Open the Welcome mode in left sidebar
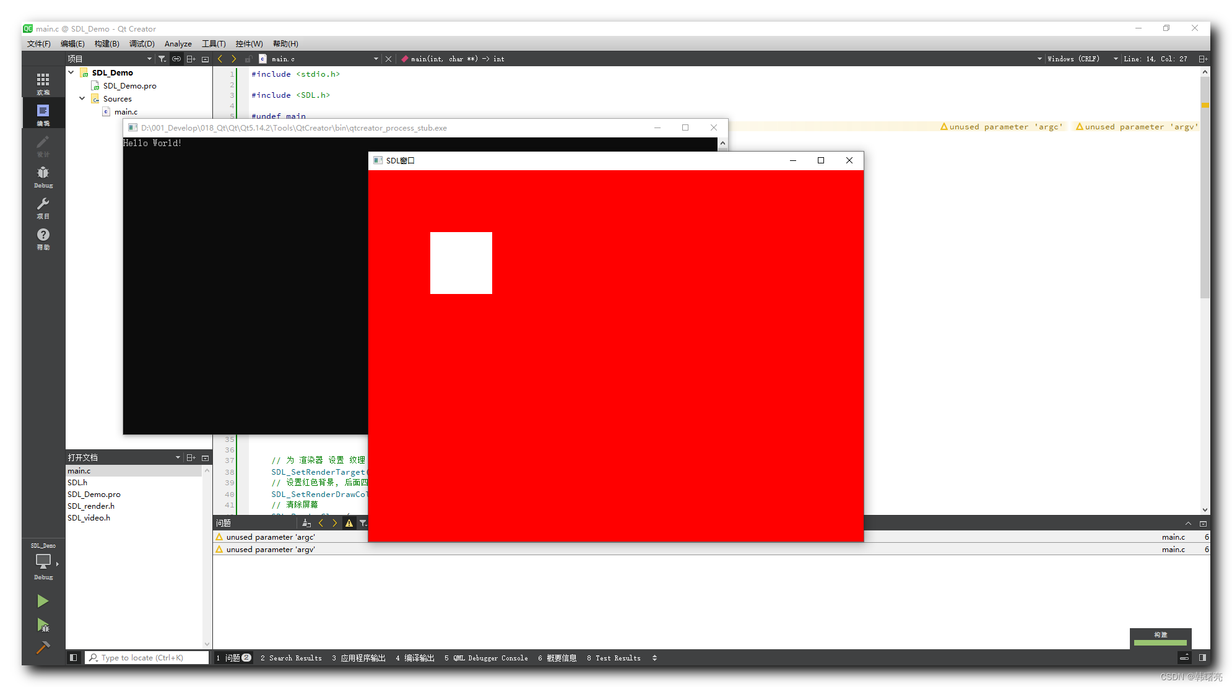This screenshot has width=1232, height=687. pos(43,84)
